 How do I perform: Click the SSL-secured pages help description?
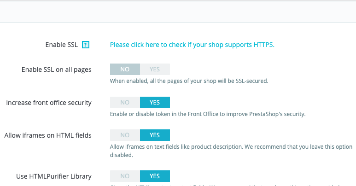tap(189, 81)
